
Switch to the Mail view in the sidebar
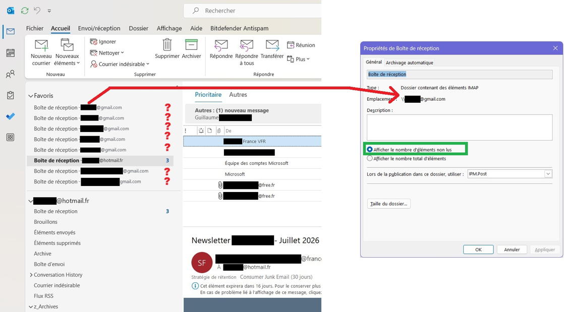tap(11, 32)
